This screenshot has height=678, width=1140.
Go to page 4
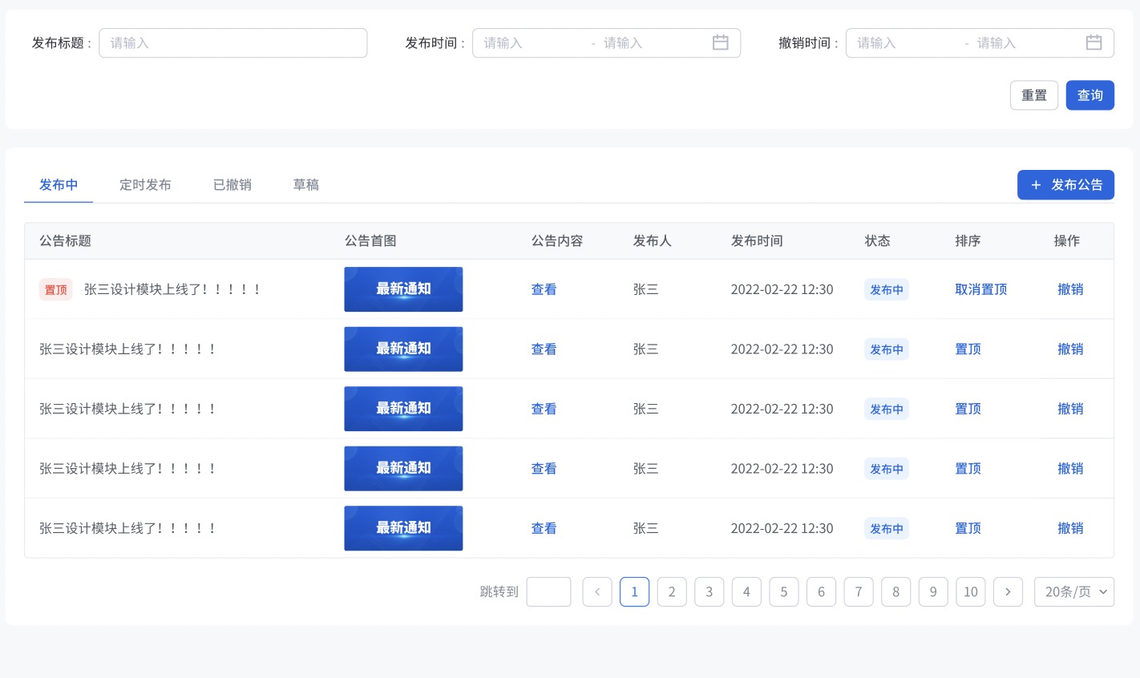746,591
